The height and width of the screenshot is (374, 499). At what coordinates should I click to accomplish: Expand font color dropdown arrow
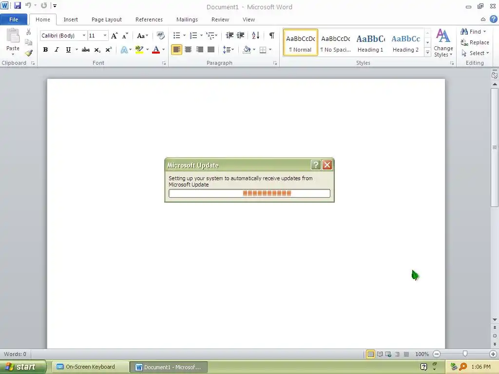164,50
